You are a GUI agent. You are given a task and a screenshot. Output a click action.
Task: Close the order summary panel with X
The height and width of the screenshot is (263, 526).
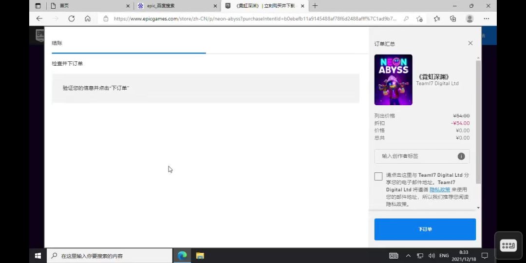pos(470,43)
